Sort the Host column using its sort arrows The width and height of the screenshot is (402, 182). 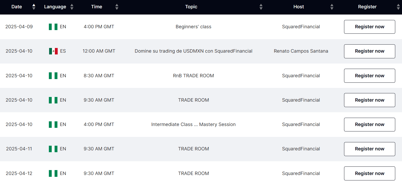(332, 7)
